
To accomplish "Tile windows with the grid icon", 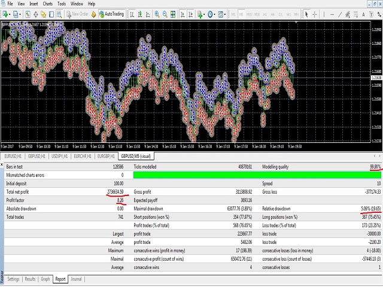I will (173, 14).
